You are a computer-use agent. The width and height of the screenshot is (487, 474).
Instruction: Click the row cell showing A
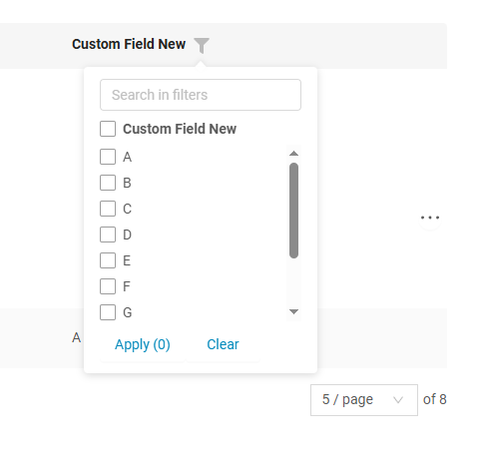[77, 337]
